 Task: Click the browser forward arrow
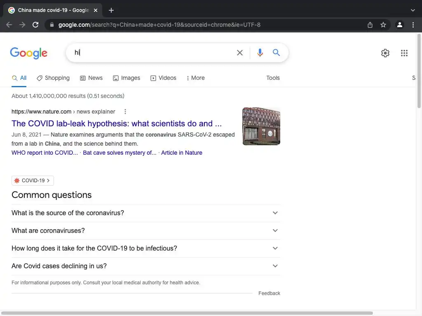[x=22, y=25]
